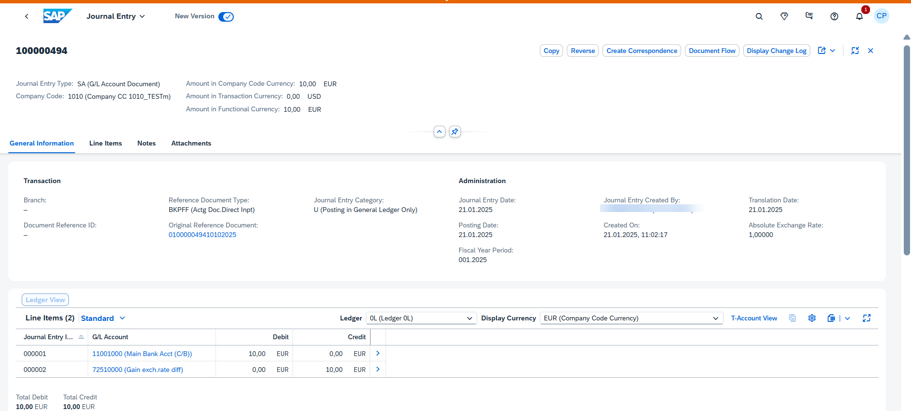Expand the share options dropdown arrow
The height and width of the screenshot is (411, 911).
pyautogui.click(x=832, y=51)
